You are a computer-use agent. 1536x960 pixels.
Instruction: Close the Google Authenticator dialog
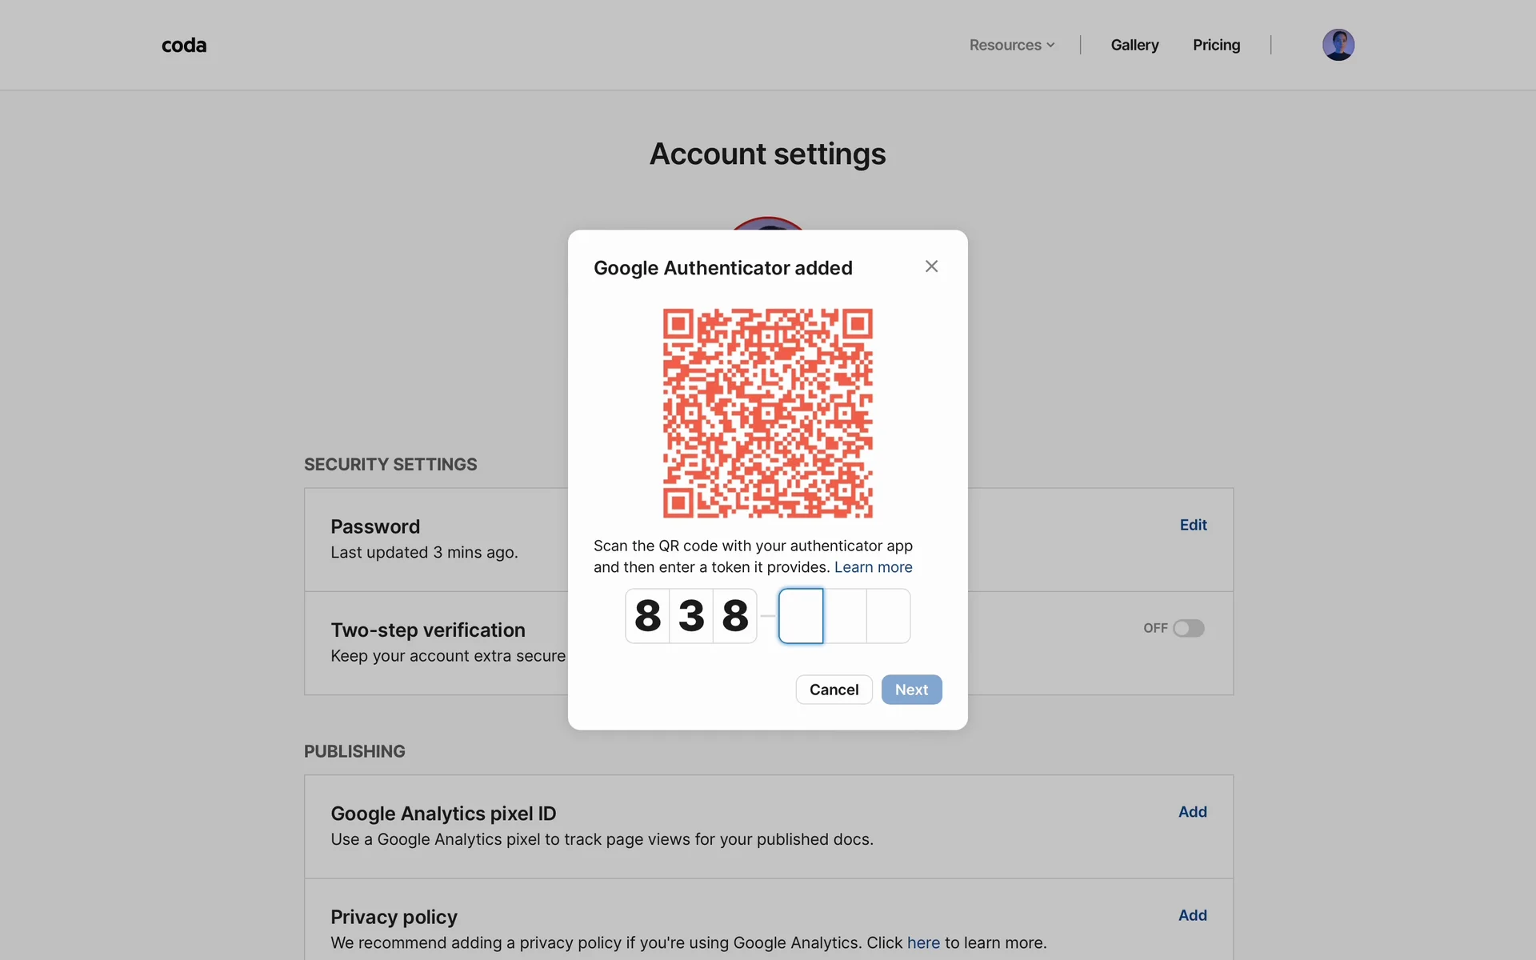[931, 266]
